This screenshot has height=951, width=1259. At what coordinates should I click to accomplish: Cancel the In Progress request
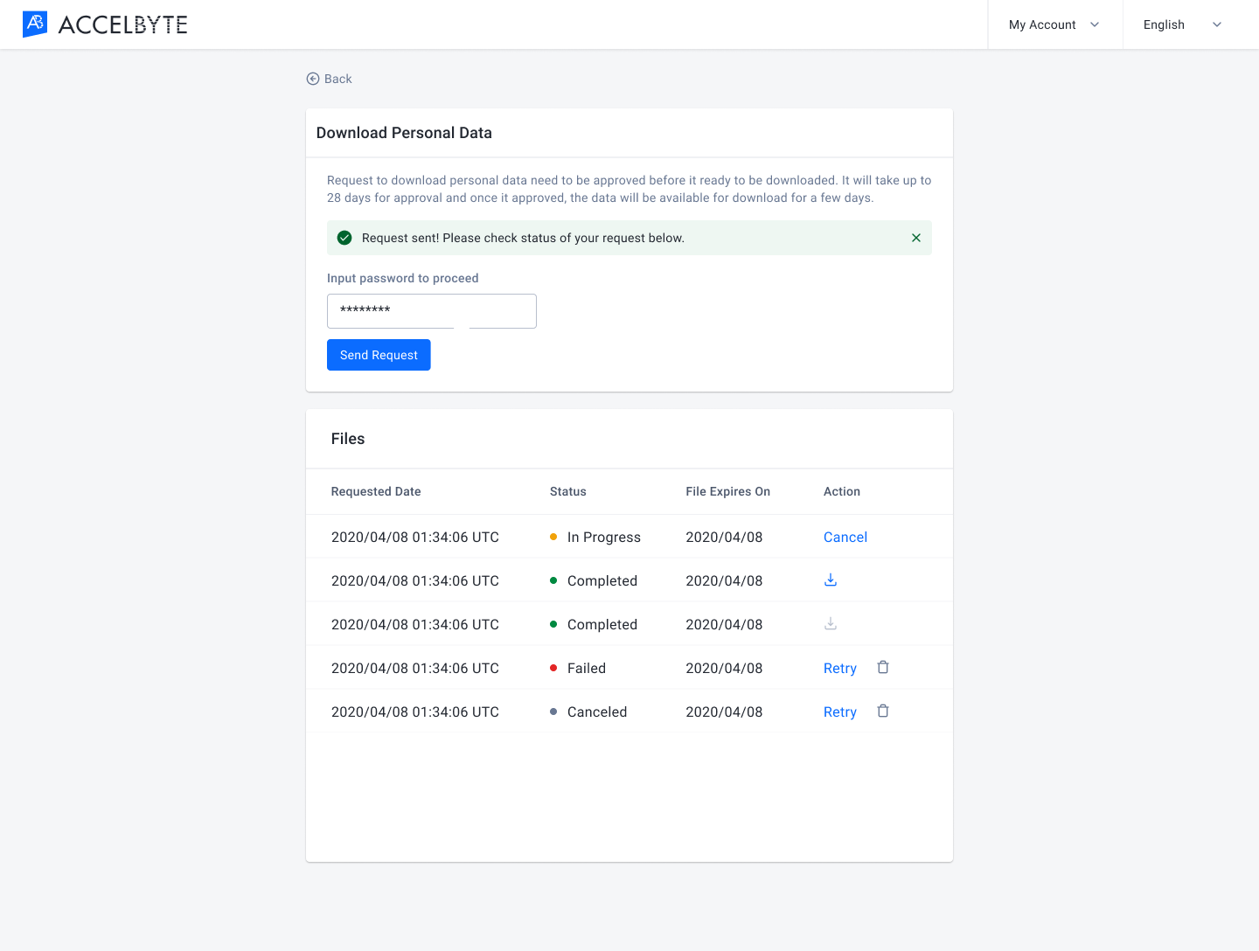pyautogui.click(x=845, y=537)
